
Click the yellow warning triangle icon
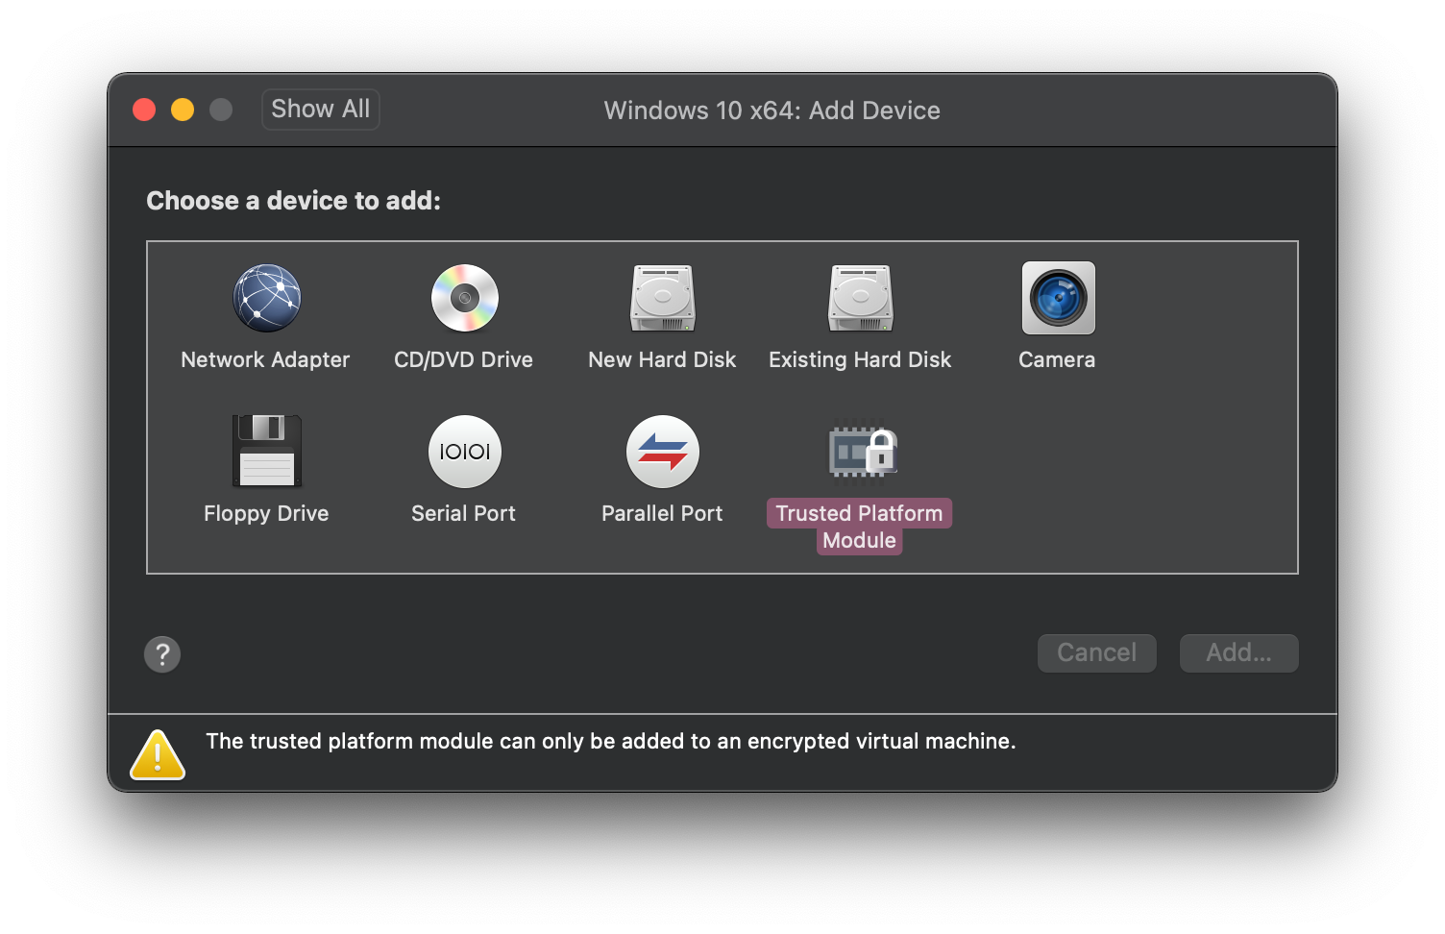(x=158, y=754)
